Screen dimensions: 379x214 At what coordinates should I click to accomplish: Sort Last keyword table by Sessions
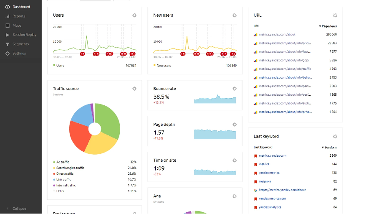click(329, 148)
